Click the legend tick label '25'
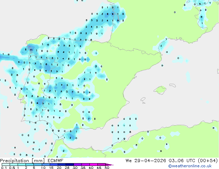 click(67, 168)
